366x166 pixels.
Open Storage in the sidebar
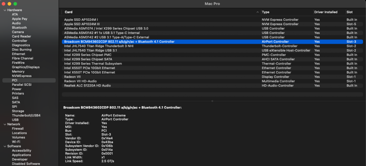(18, 111)
